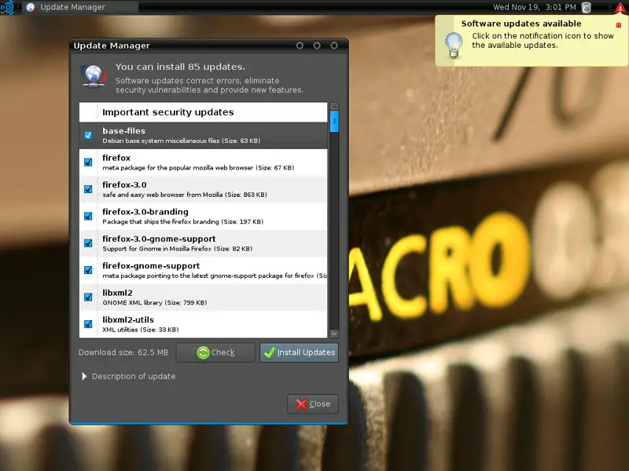Click the Close button in Update Manager

(x=313, y=404)
